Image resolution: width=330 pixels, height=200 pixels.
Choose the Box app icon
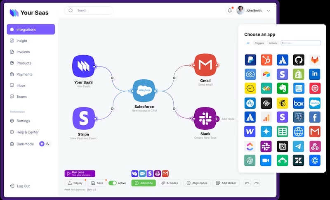[x=299, y=103]
